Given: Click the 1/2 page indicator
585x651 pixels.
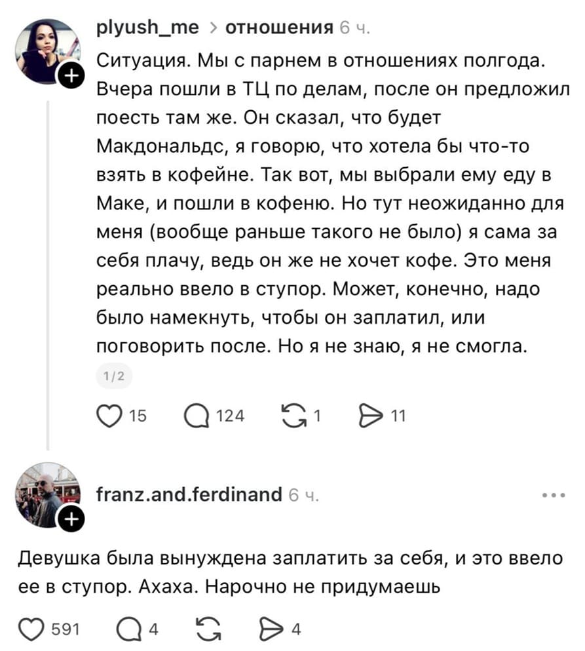Looking at the screenshot, I should [114, 376].
